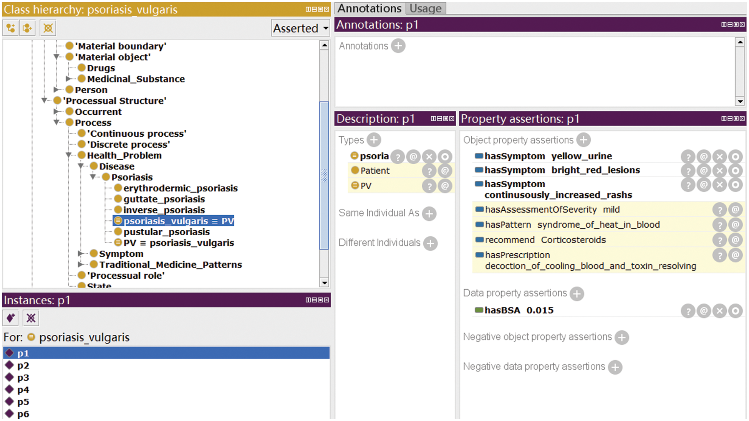Image resolution: width=749 pixels, height=421 pixels.
Task: Explain inference for hasPattern syndrome_of_heat_in_blood
Action: coord(719,225)
